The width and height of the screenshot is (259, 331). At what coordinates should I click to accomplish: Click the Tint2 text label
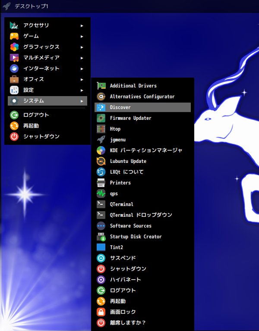pyautogui.click(x=117, y=247)
